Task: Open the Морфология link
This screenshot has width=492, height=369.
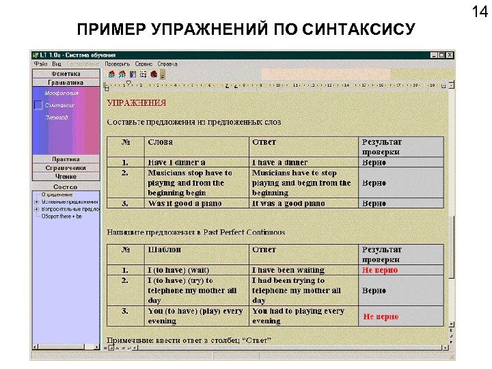Action: (x=61, y=93)
